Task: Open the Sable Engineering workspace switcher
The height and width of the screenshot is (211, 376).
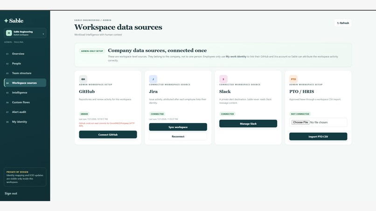Action: (x=25, y=33)
